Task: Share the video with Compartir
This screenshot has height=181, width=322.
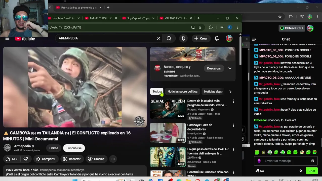Action: 46,159
